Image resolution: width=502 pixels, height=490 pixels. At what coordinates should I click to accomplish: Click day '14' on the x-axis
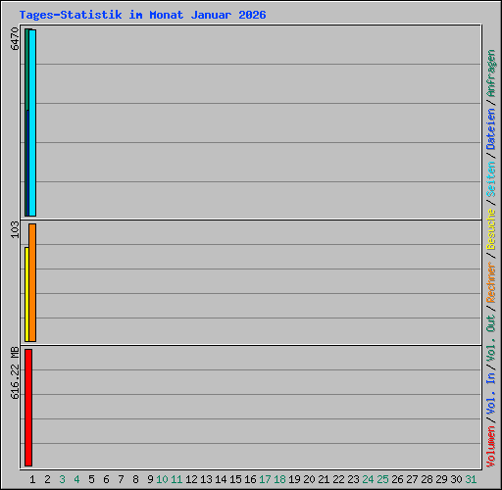pyautogui.click(x=221, y=479)
